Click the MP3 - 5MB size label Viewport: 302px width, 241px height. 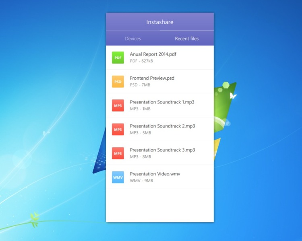pyautogui.click(x=141, y=133)
